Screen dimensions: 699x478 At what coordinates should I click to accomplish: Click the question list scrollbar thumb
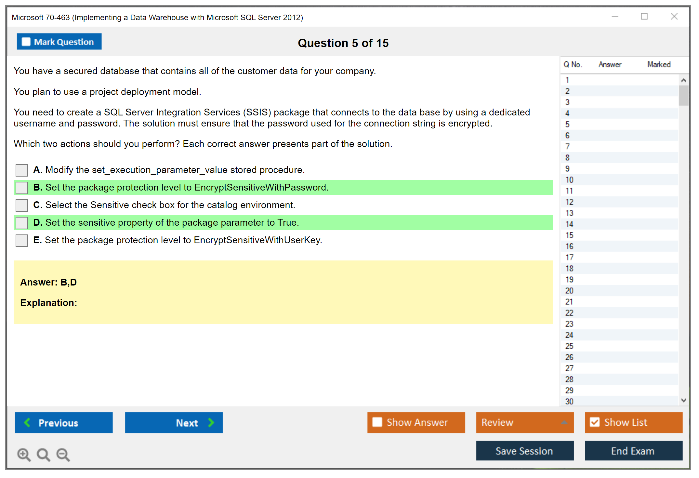[x=683, y=95]
